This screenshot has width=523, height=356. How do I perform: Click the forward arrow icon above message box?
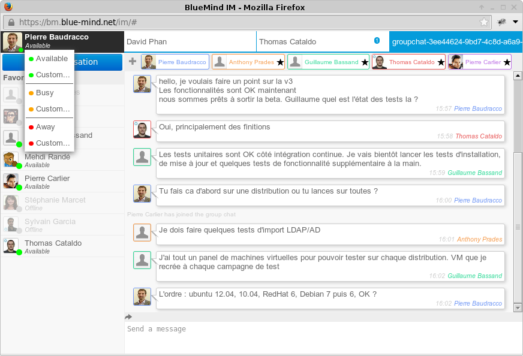pyautogui.click(x=128, y=317)
